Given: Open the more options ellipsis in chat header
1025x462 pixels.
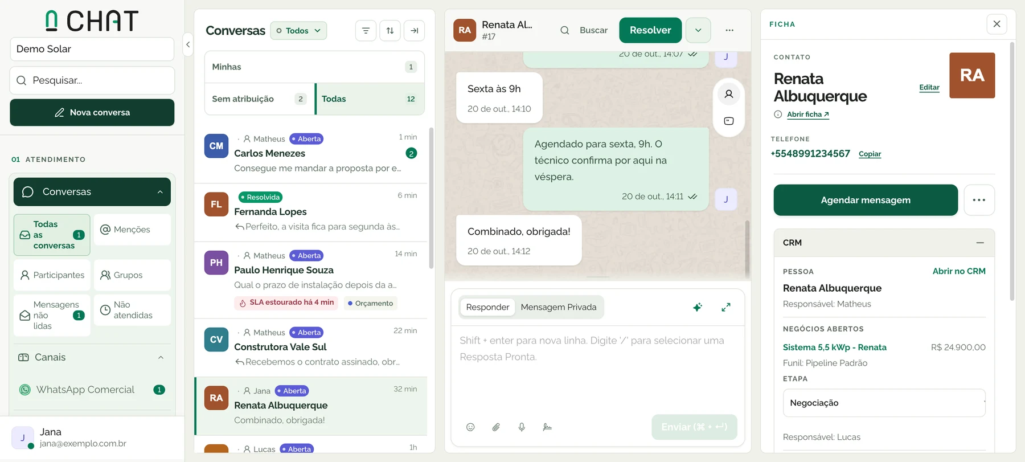Looking at the screenshot, I should click(x=729, y=30).
